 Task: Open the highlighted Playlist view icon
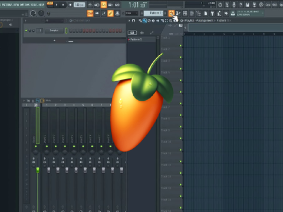[x=172, y=14]
